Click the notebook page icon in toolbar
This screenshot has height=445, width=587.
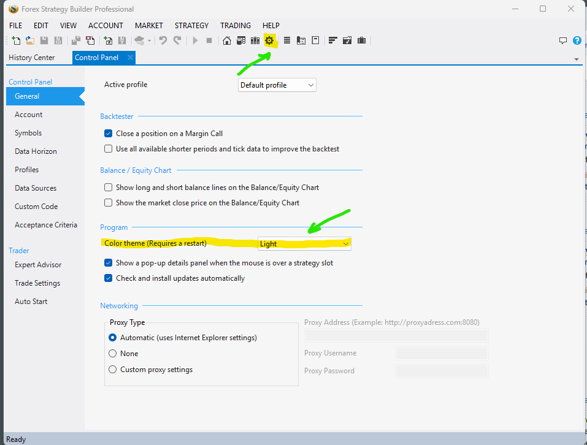point(316,40)
